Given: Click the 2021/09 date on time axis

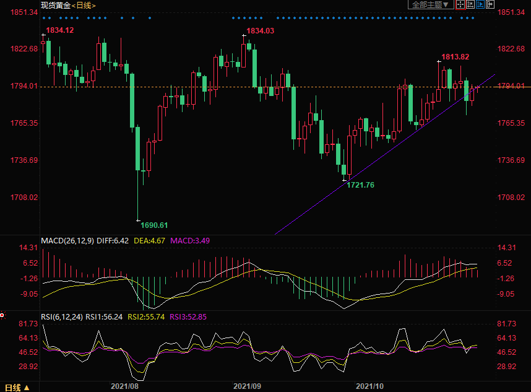Looking at the screenshot, I should click(x=248, y=386).
